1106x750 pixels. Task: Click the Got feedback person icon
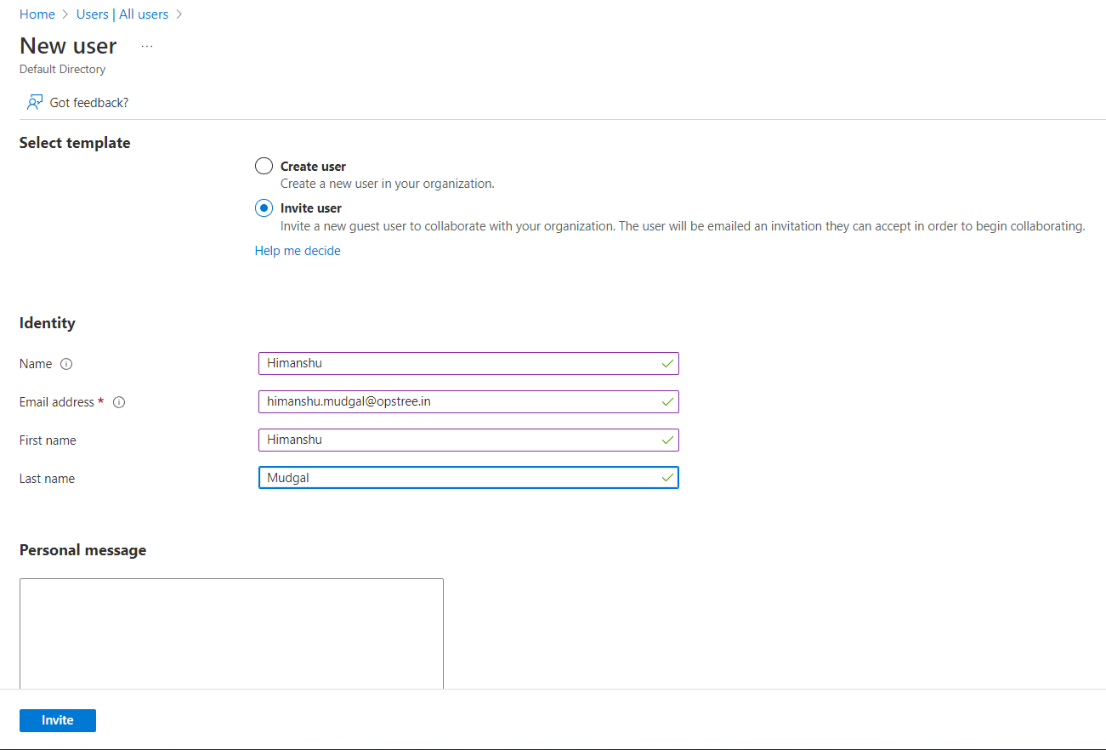[35, 103]
